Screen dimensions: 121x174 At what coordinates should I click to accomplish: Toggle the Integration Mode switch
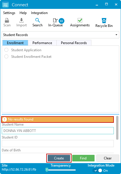pos(98,171)
